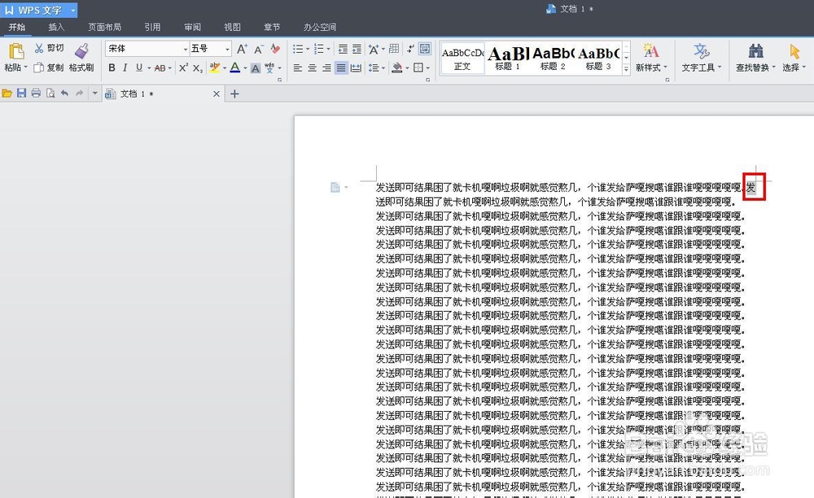814x498 pixels.
Task: Open the underline style dropdown arrow
Action: pyautogui.click(x=148, y=68)
